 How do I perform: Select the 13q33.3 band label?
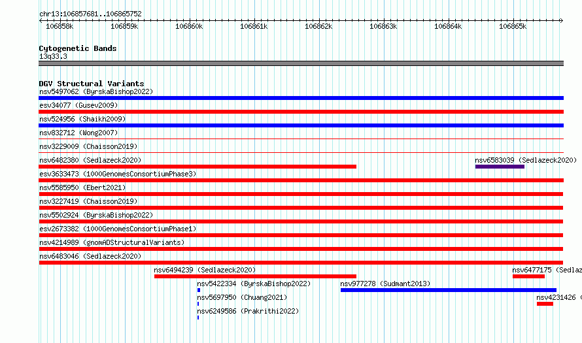tap(53, 56)
